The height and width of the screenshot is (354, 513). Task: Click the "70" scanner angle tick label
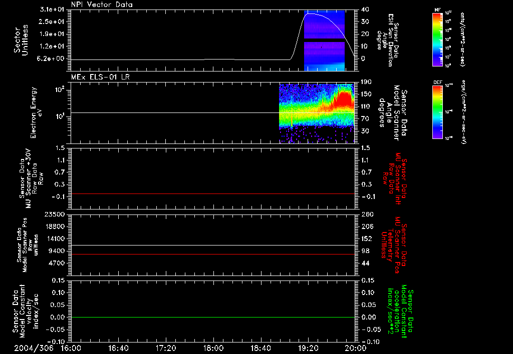coord(365,119)
